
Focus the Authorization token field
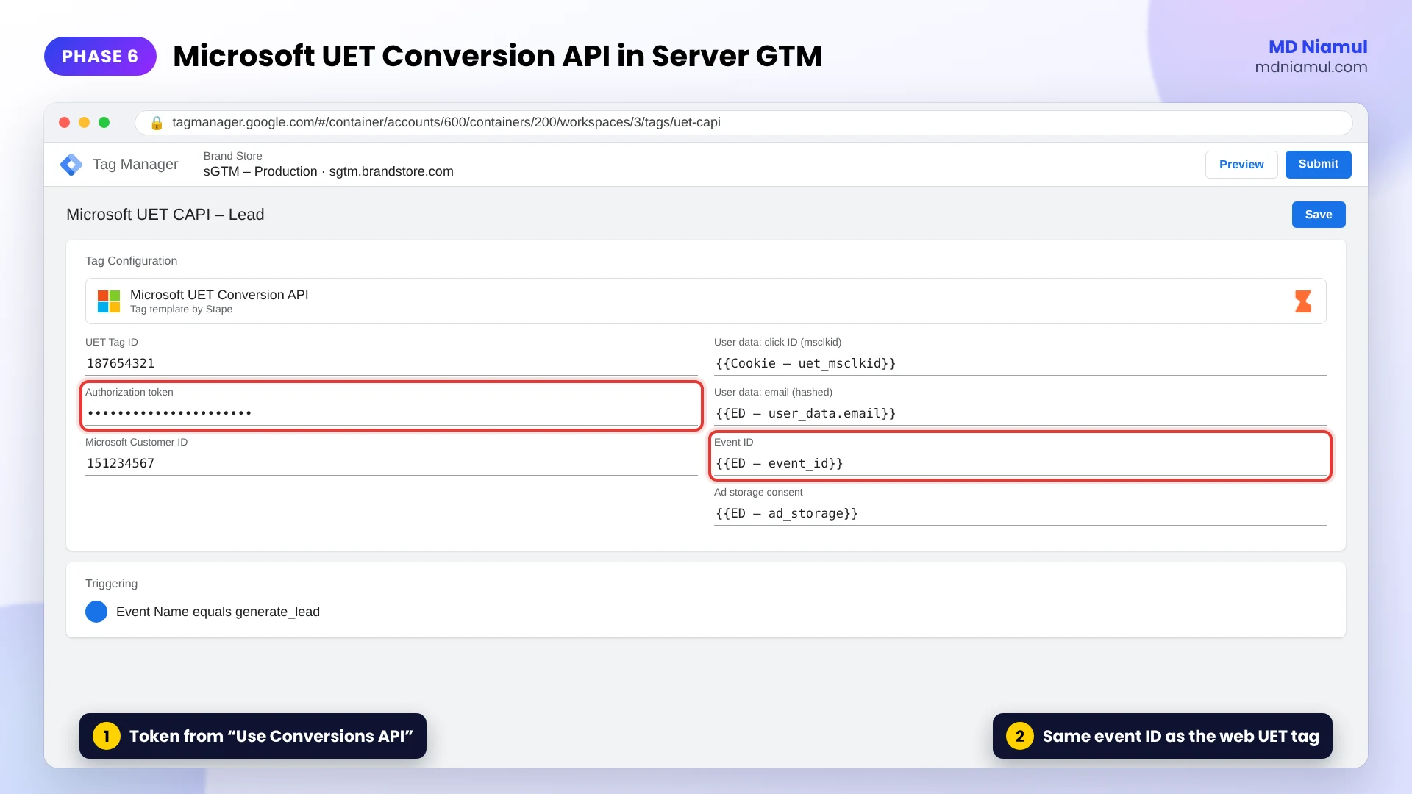click(x=391, y=413)
